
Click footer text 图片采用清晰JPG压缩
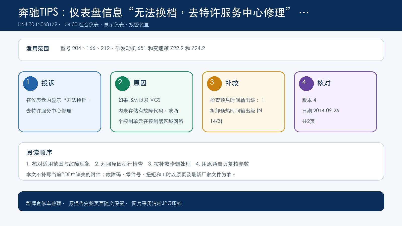tap(157, 204)
